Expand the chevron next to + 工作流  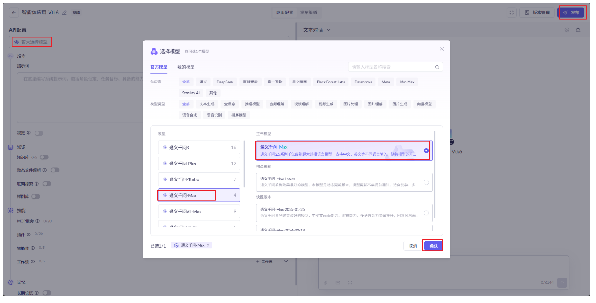click(x=286, y=262)
